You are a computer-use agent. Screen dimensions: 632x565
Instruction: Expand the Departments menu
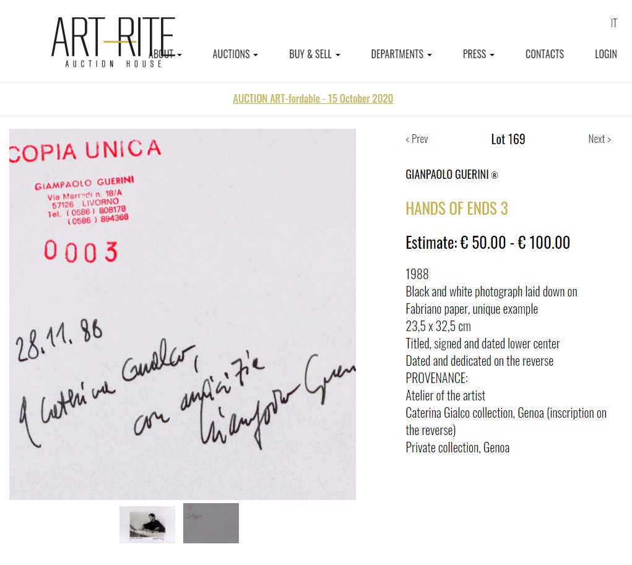click(x=401, y=54)
